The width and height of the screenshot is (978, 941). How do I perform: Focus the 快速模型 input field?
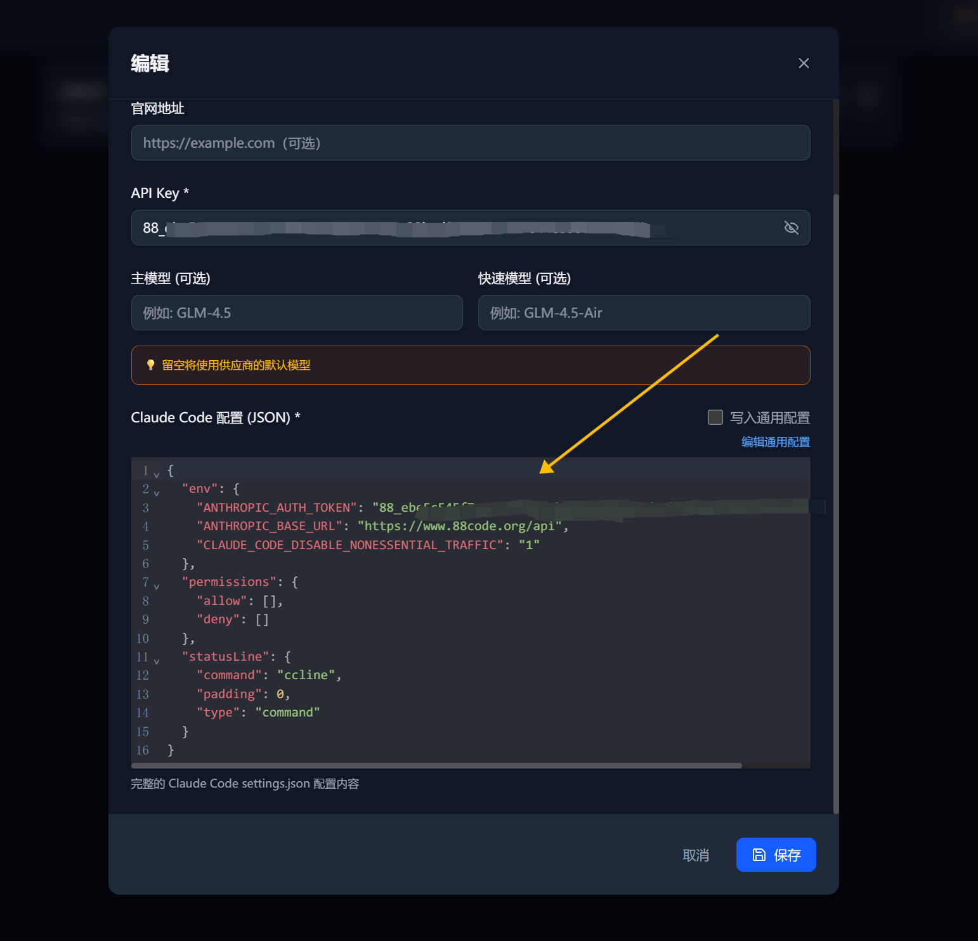coord(643,313)
